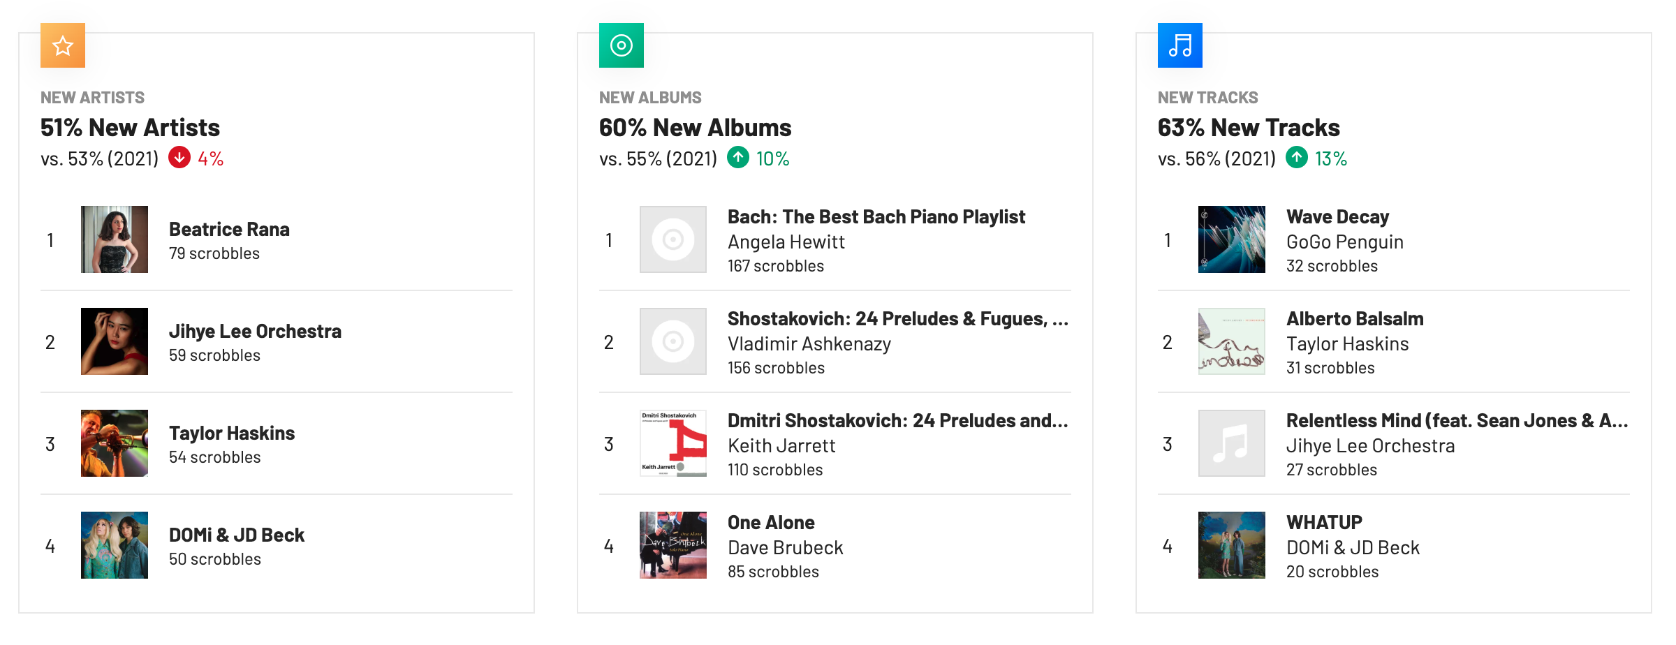Click placeholder disc cover for Bach Piano Playlist
This screenshot has width=1676, height=645.
[x=673, y=239]
